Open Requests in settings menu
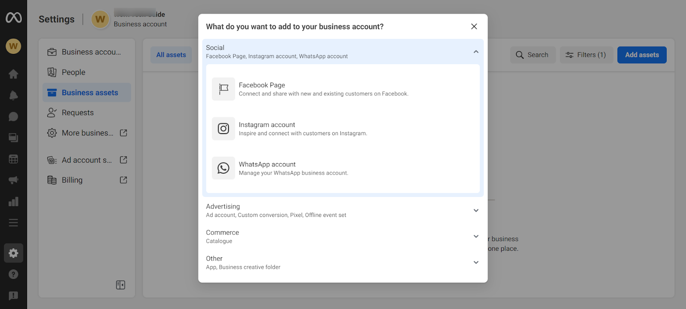Image resolution: width=686 pixels, height=309 pixels. coord(87,113)
